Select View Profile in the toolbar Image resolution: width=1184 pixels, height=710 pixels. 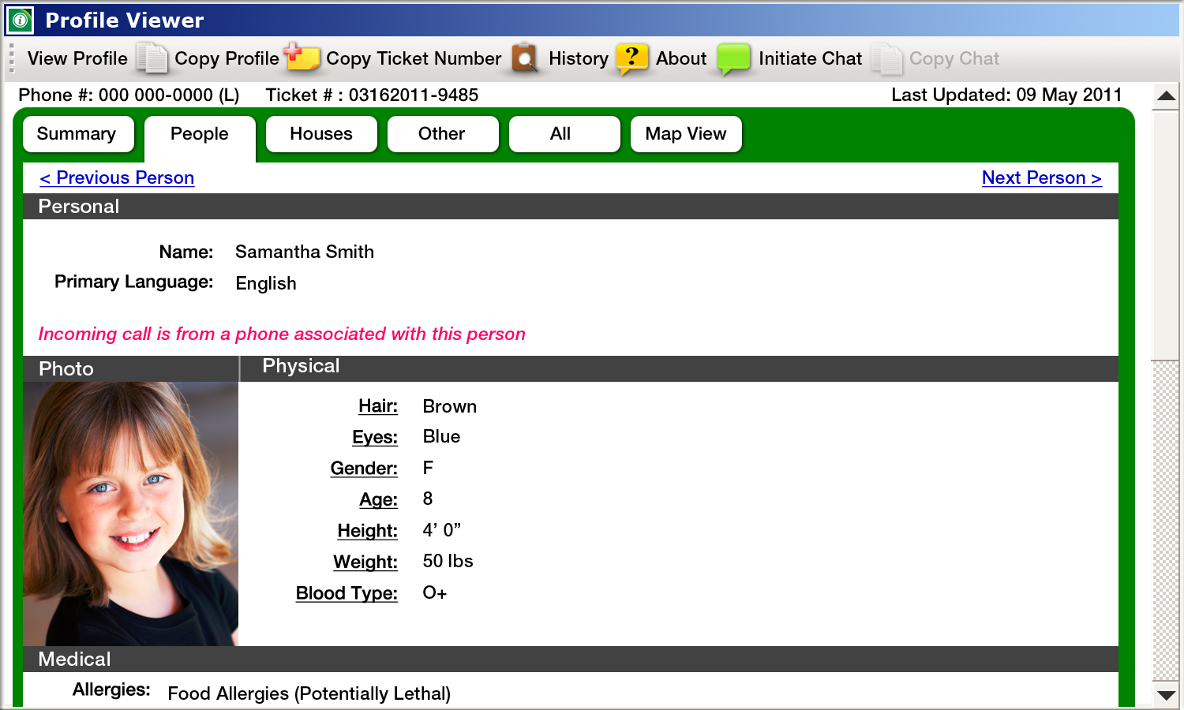pyautogui.click(x=77, y=58)
